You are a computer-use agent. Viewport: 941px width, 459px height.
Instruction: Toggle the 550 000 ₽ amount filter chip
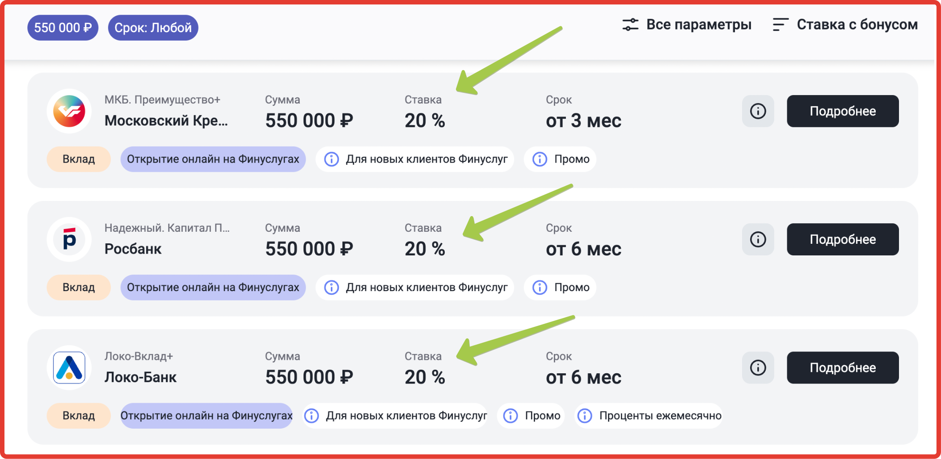click(x=63, y=28)
